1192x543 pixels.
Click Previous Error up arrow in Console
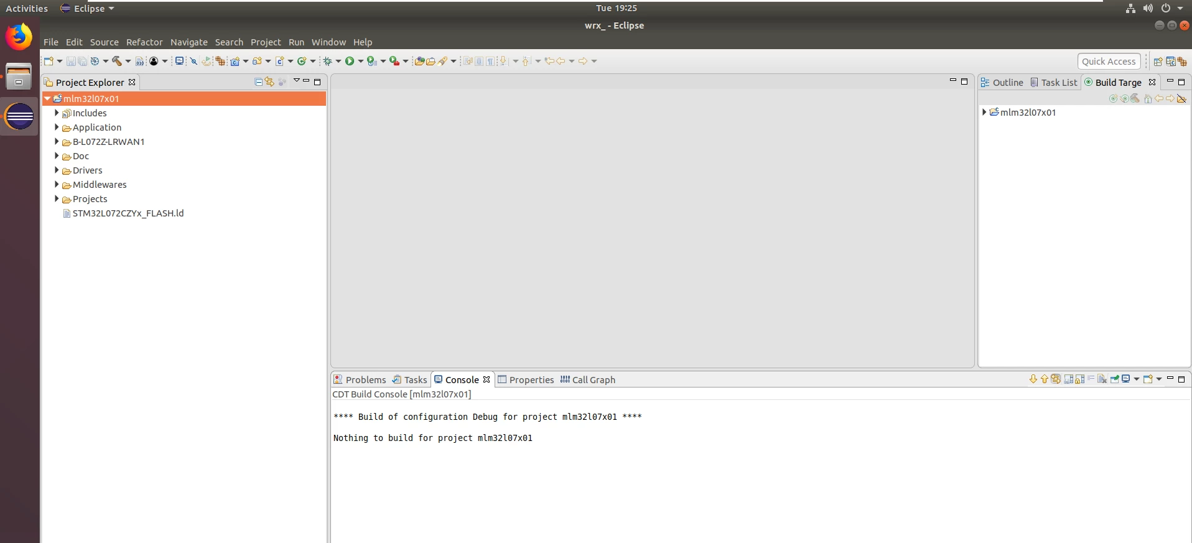coord(1045,379)
